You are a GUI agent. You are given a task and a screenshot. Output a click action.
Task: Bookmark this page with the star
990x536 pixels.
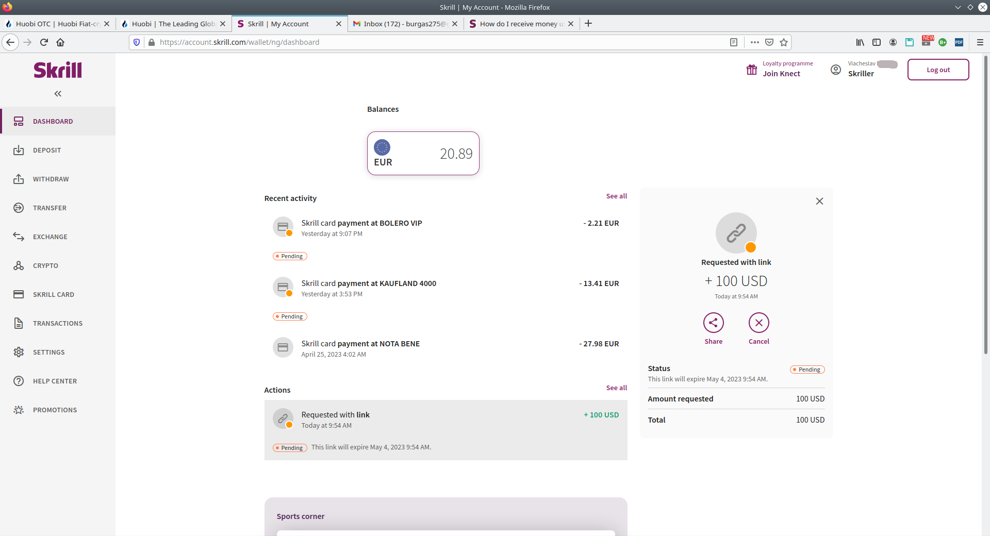click(784, 42)
